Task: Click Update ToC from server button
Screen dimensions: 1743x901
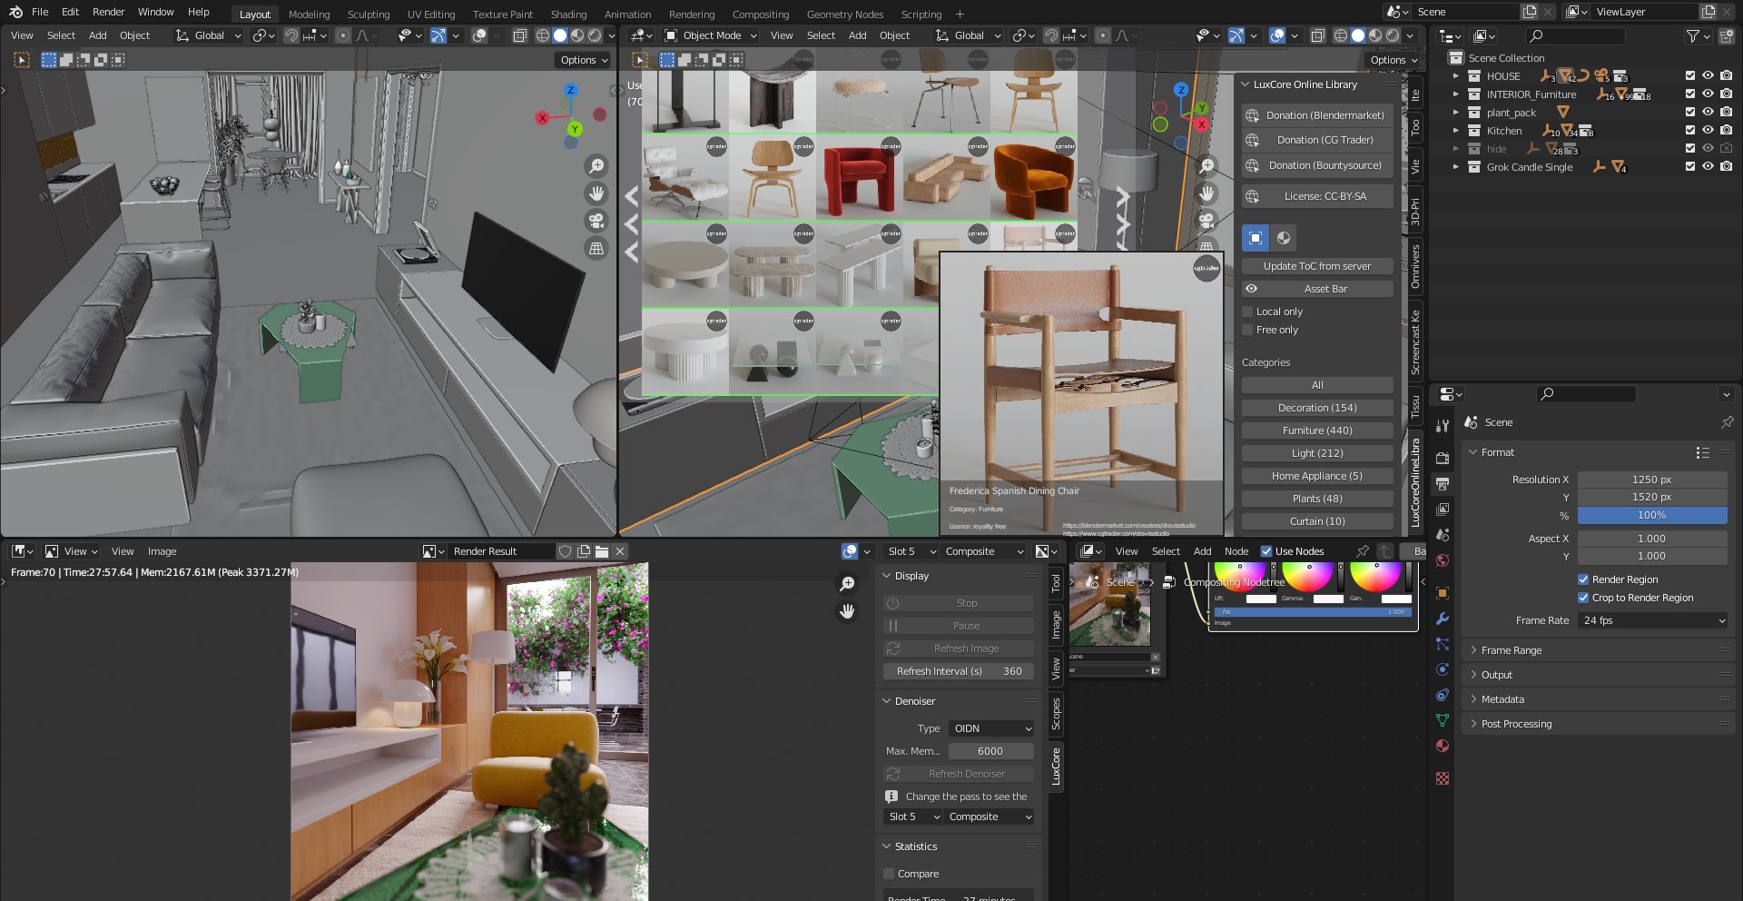Action: pyautogui.click(x=1316, y=266)
